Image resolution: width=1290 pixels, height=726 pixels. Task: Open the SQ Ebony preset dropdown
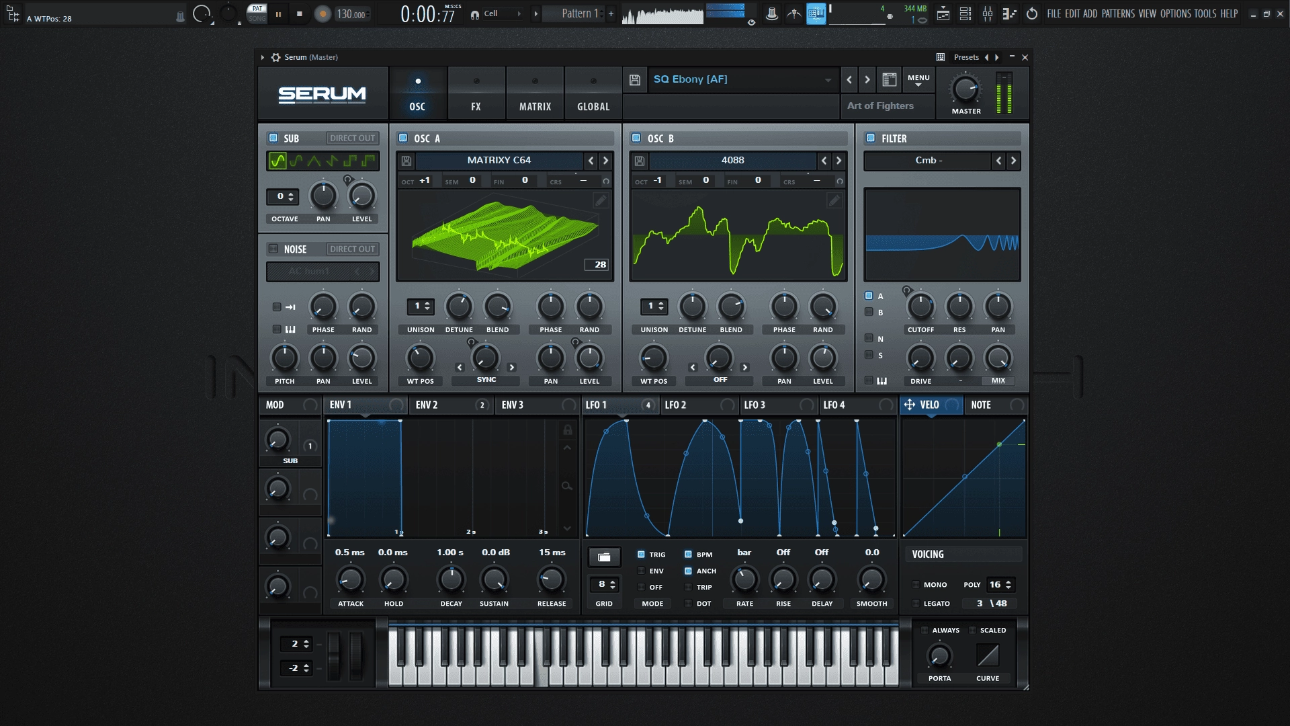click(x=742, y=80)
